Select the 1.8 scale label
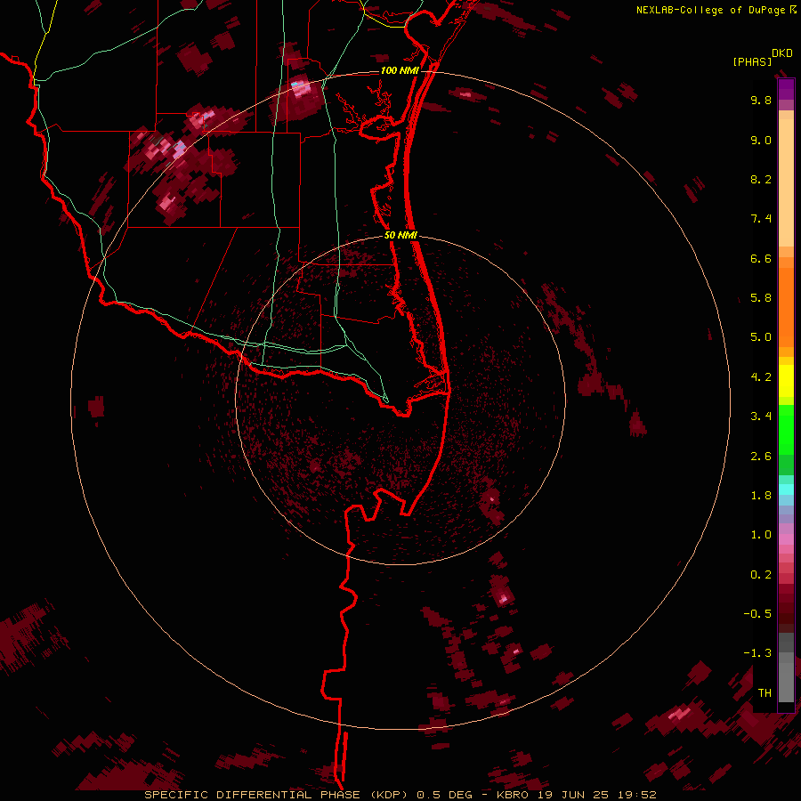Viewport: 801px width, 801px height. tap(761, 496)
